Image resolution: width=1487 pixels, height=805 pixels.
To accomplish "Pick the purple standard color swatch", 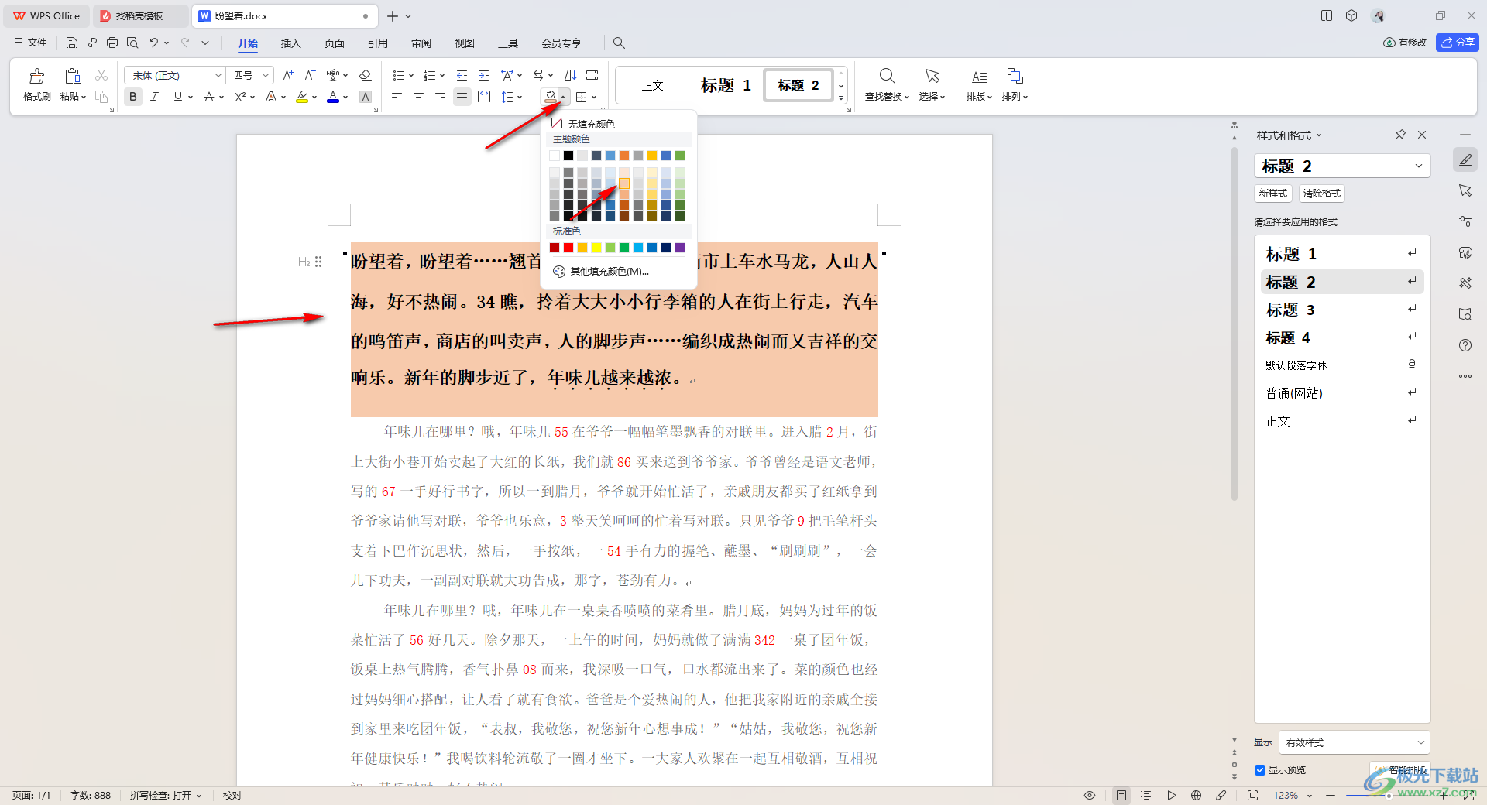I will 680,248.
